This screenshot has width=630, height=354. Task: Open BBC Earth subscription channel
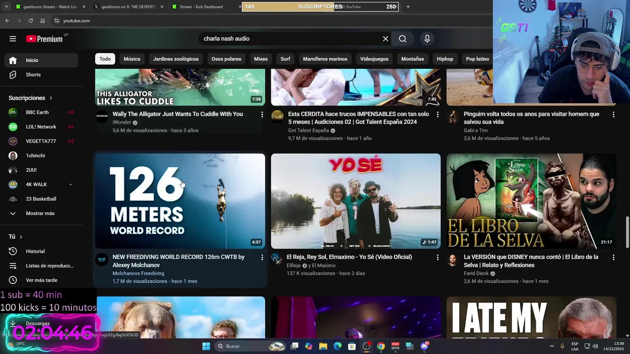[x=41, y=112]
